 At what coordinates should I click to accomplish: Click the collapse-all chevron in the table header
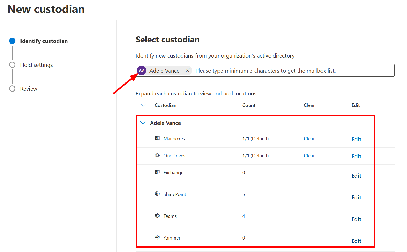pos(143,105)
